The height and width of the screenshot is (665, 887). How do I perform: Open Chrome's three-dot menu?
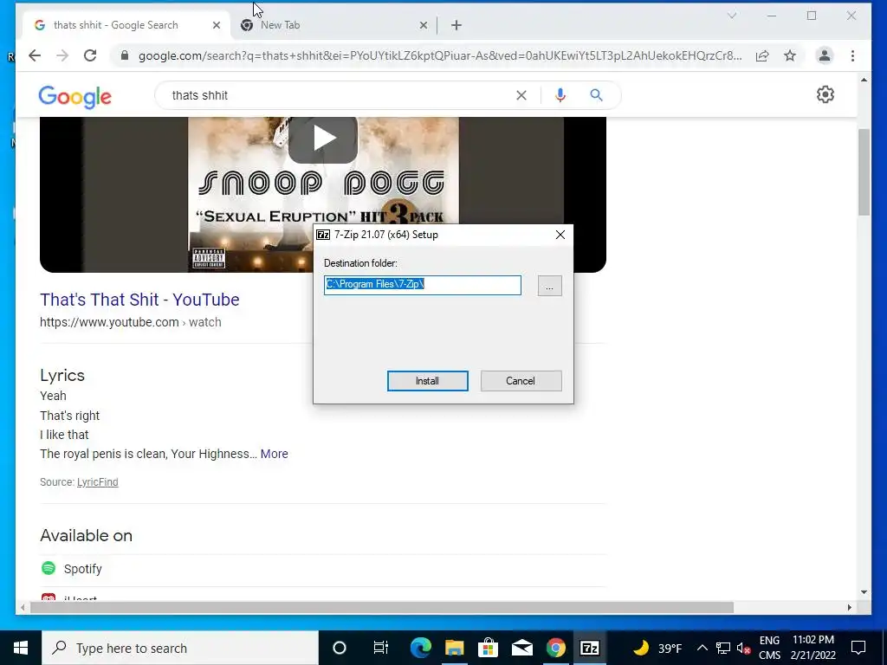point(852,55)
